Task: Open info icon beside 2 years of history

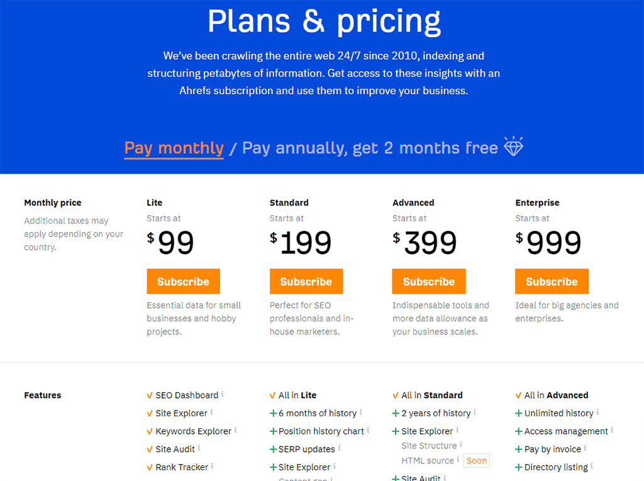Action: coord(475,412)
